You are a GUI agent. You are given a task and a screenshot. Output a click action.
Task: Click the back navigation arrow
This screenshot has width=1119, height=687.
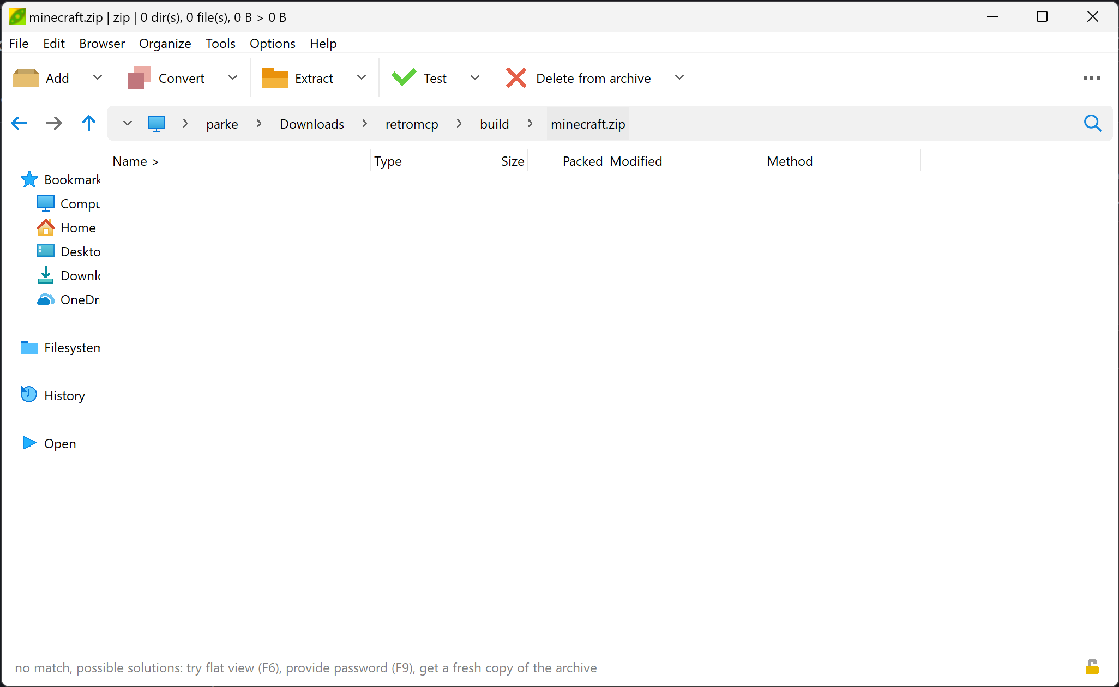[19, 123]
